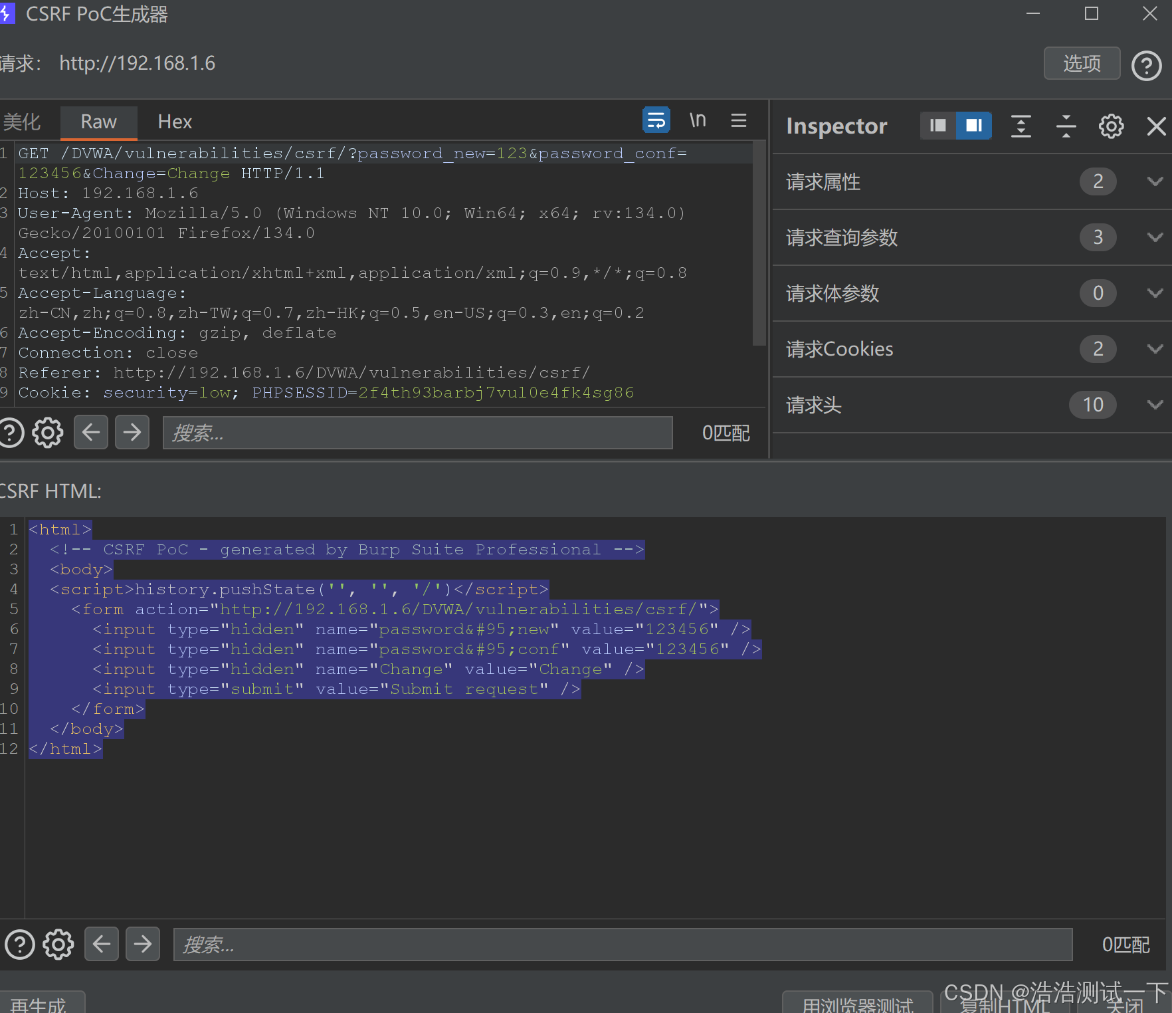Toggle word wrap icon in request editor

pyautogui.click(x=656, y=120)
